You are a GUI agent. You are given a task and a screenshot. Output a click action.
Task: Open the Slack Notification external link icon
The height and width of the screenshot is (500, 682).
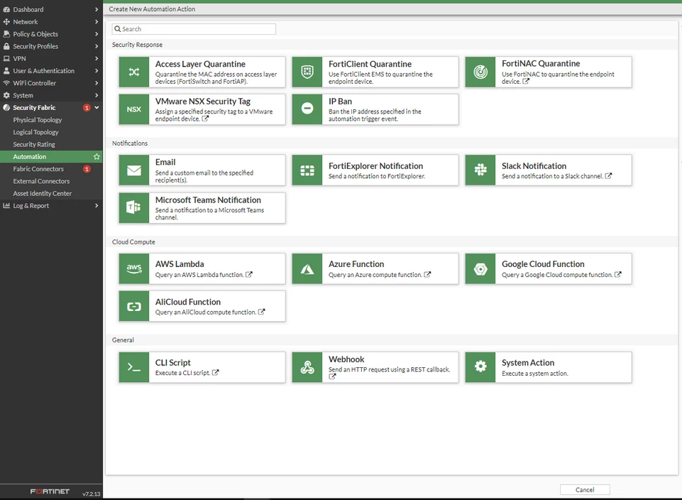[608, 176]
